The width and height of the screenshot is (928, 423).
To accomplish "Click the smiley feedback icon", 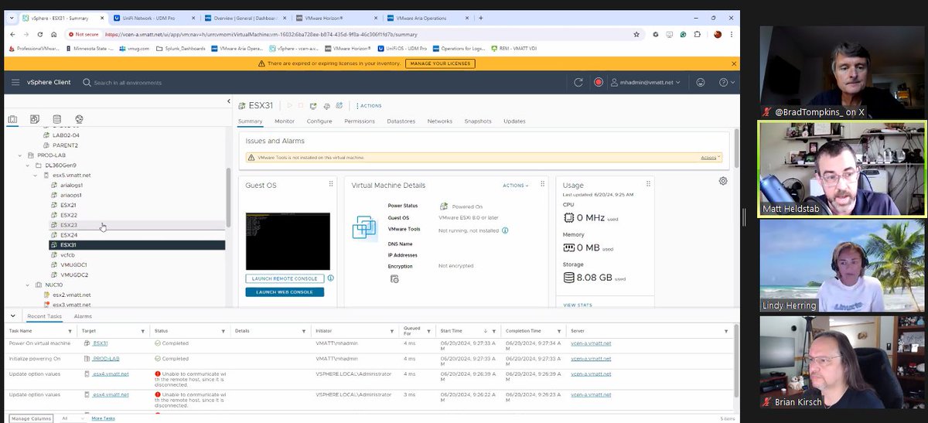I will click(x=701, y=82).
